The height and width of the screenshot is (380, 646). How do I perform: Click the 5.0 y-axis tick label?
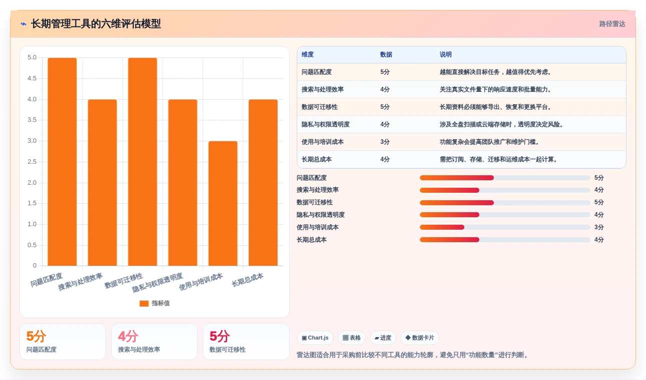point(32,57)
